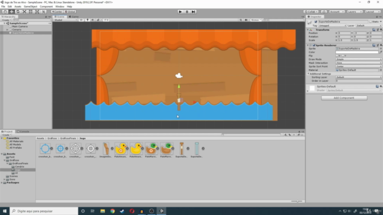Select the Move tool in the toolbar
The image size is (383, 215).
tap(11, 12)
